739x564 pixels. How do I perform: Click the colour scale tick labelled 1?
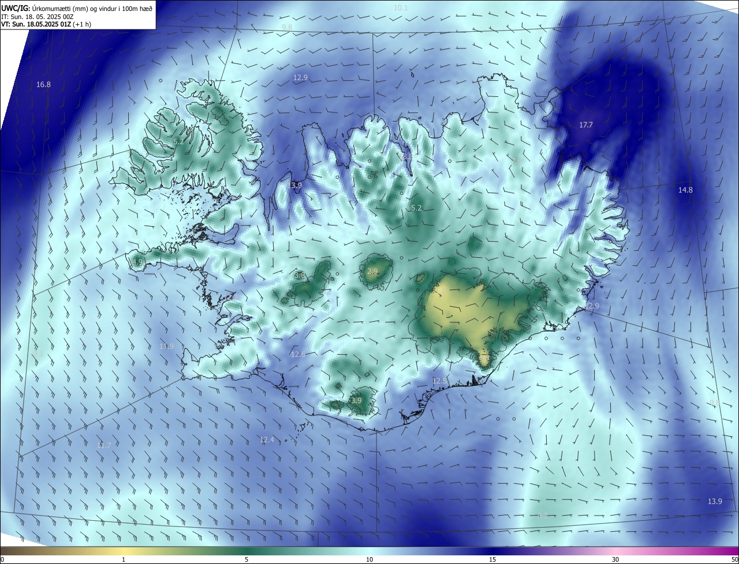click(x=124, y=559)
